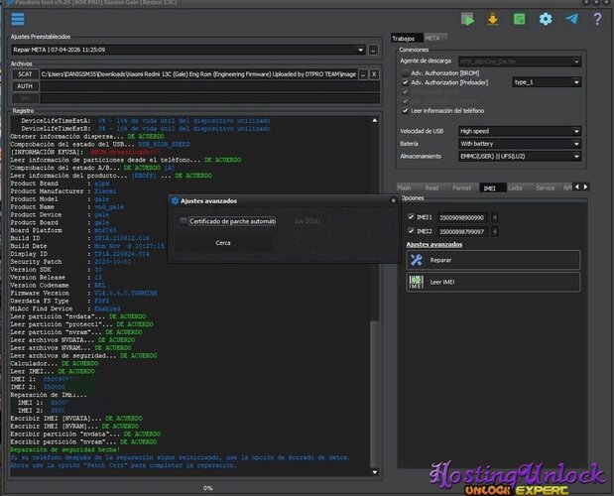The image size is (614, 496).
Task: Toggle Leer información del teléfono checkbox
Action: point(406,111)
